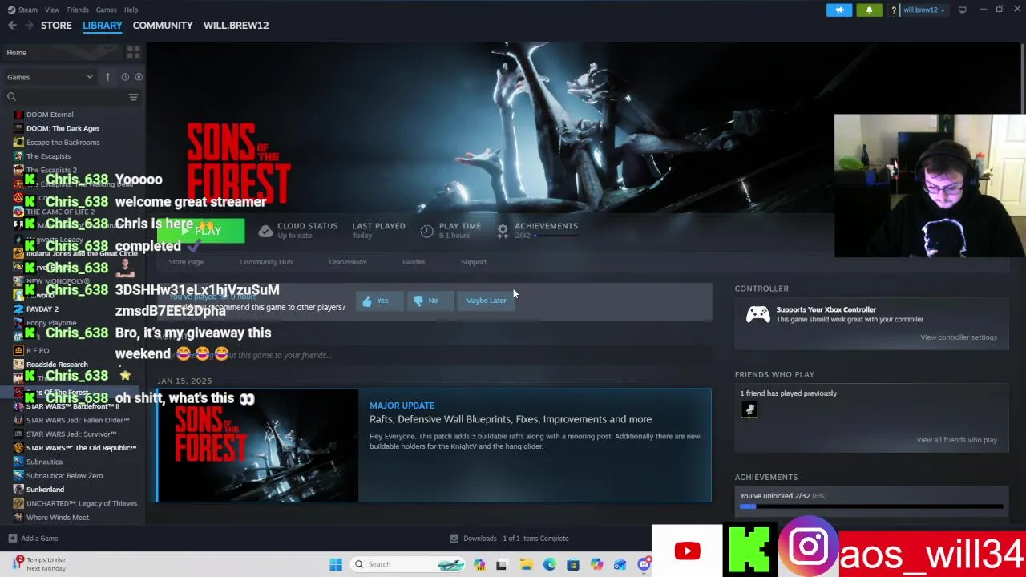The image size is (1026, 577).
Task: Click the PAYDAY 2 game icon
Action: coord(18,309)
